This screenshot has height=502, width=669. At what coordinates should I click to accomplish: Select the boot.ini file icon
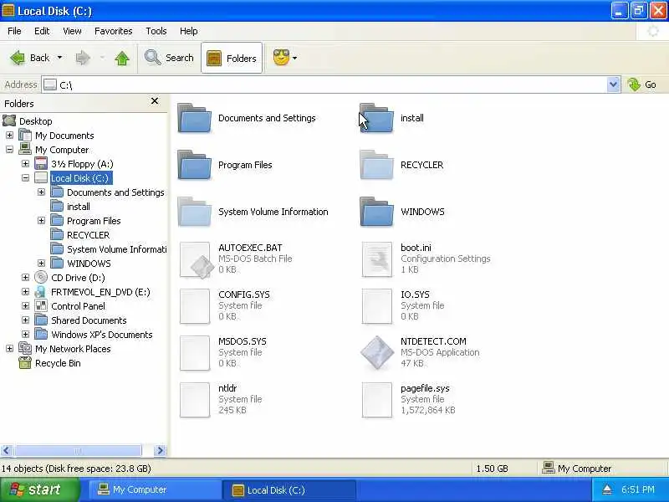pos(377,259)
